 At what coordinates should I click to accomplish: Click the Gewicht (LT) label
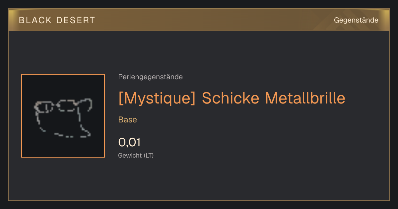[x=136, y=155]
